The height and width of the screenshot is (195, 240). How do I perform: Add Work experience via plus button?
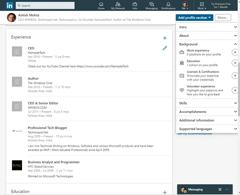coord(235,52)
